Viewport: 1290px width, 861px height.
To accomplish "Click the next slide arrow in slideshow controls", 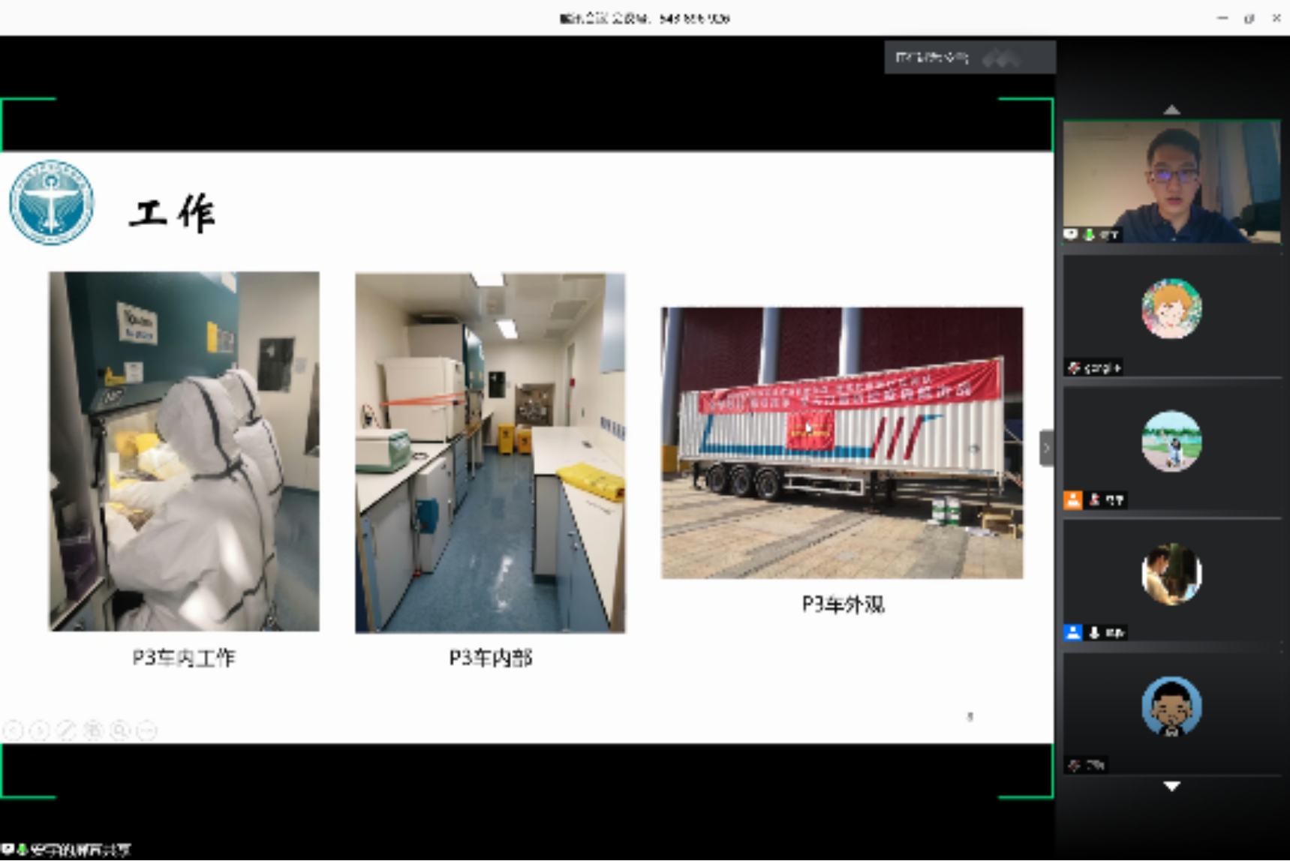I will click(40, 730).
